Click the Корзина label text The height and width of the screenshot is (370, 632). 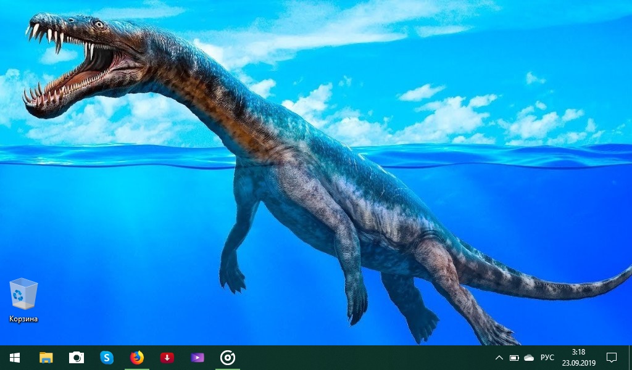coord(23,319)
